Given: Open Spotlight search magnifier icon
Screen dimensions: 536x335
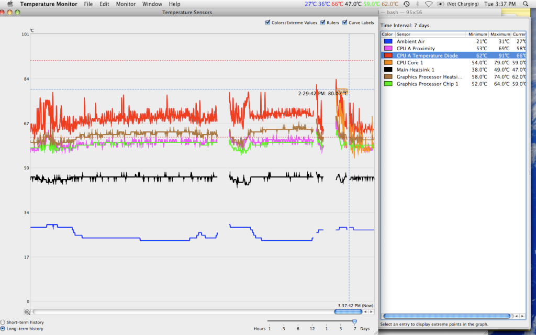Looking at the screenshot, I should 525,4.
